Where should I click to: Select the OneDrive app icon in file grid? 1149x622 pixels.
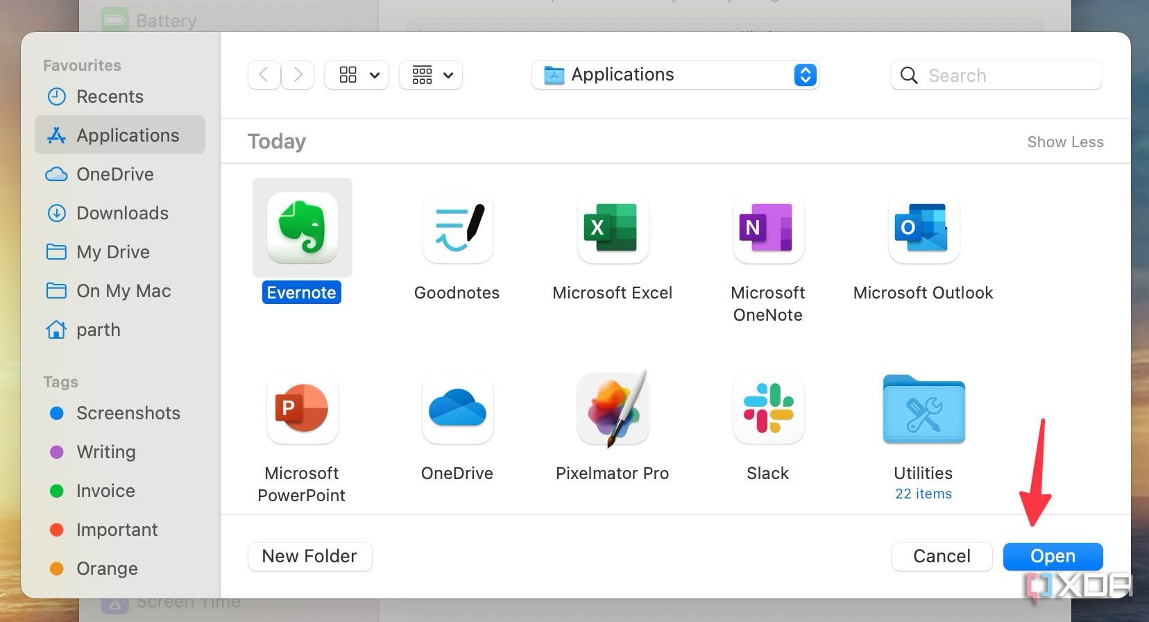point(457,408)
